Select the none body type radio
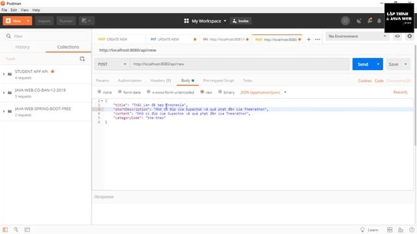 [x=99, y=92]
